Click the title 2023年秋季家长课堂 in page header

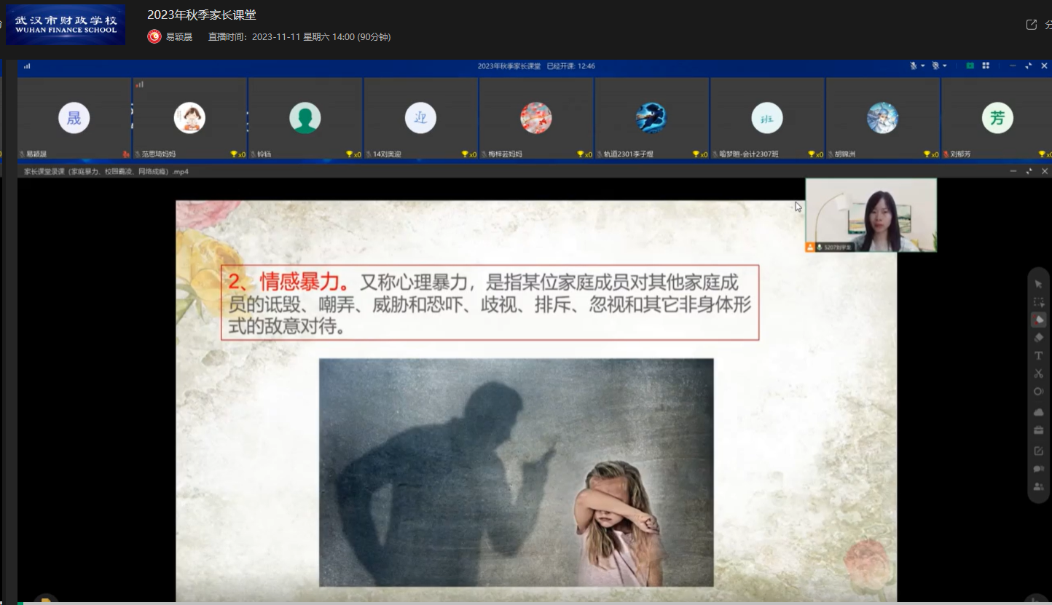[x=202, y=15]
